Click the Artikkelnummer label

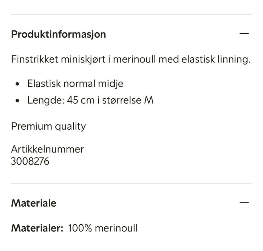[47, 149]
